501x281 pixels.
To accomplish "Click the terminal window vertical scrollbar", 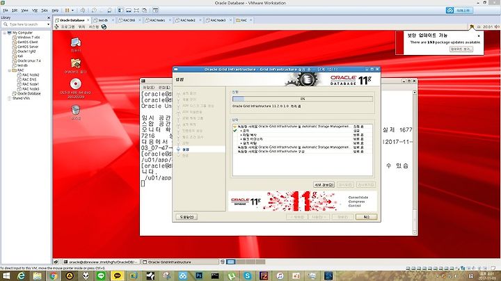I will point(415,163).
